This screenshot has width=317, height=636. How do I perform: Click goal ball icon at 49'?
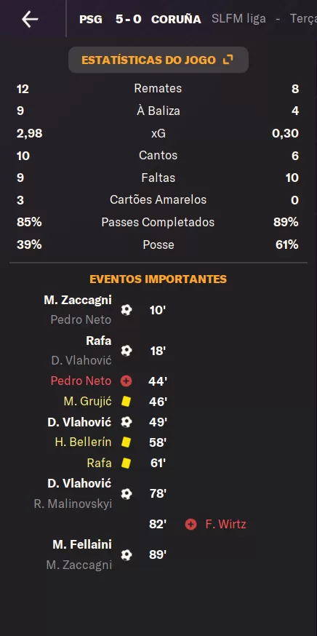tap(126, 422)
